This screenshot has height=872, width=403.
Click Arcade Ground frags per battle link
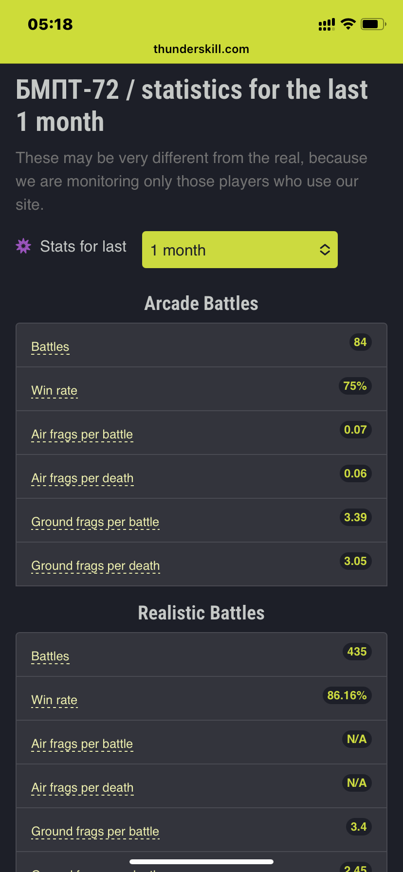(x=95, y=522)
